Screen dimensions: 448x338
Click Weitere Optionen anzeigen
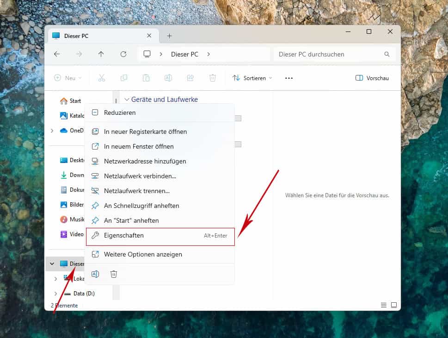pos(143,254)
